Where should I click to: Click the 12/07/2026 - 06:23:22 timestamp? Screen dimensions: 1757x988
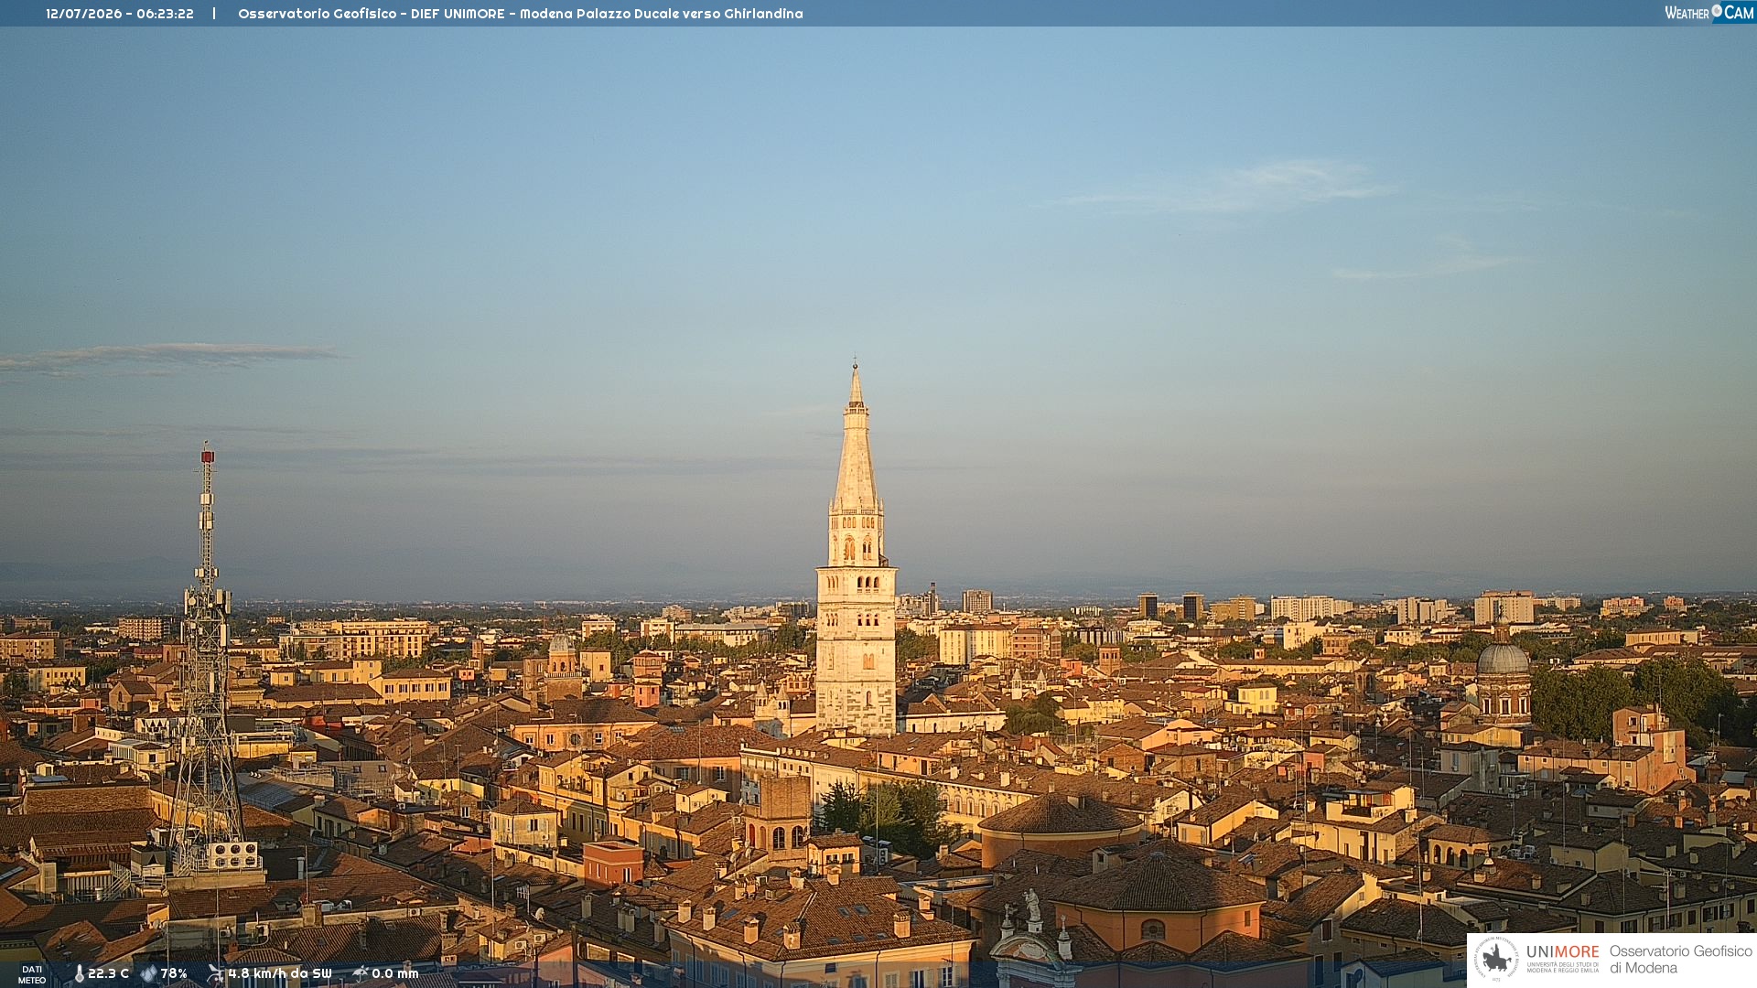click(120, 14)
